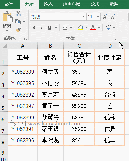Click the wén phonetic guide icon

pyautogui.click(x=108, y=28)
